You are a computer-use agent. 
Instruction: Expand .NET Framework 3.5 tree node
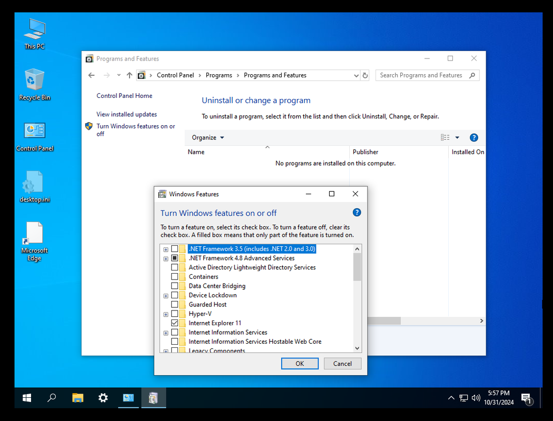166,249
